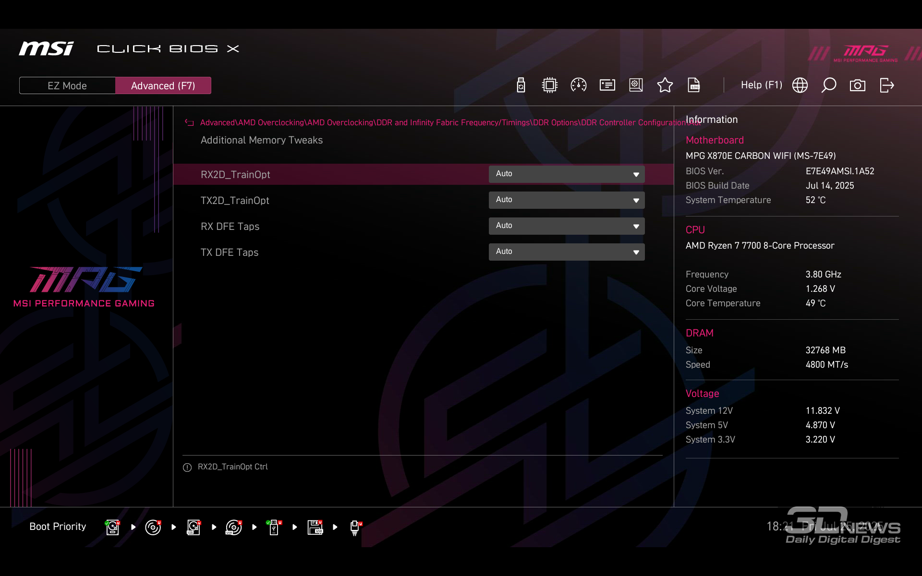The height and width of the screenshot is (576, 922).
Task: Click the Core Voltage value 1.268 V
Action: click(820, 289)
